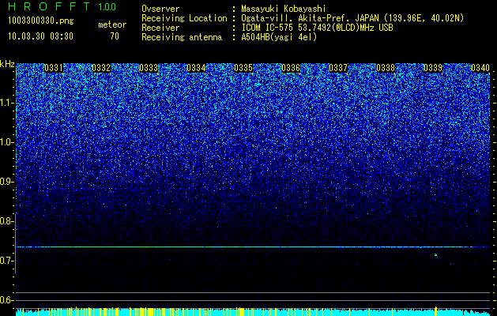
Task: Click the 0339 time marker
Action: pos(433,68)
